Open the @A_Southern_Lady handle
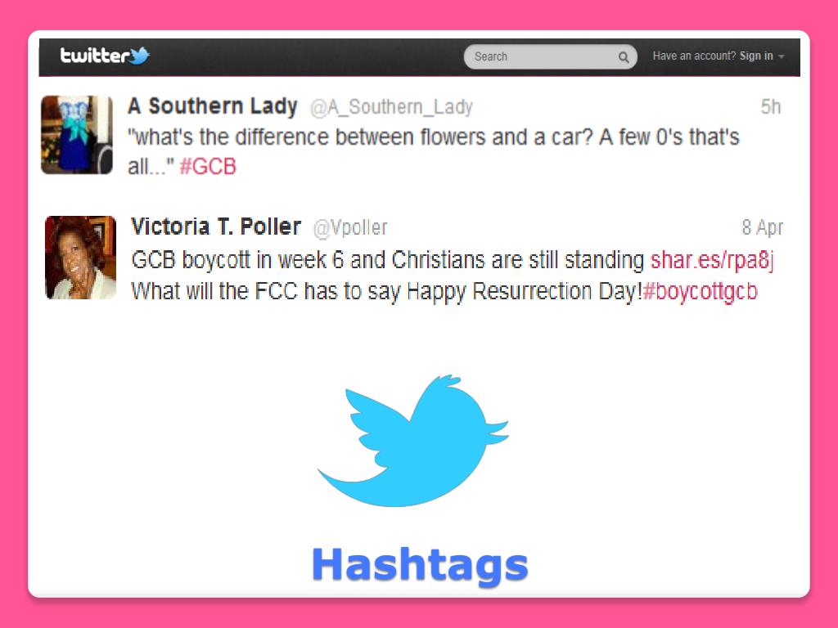 (x=392, y=107)
